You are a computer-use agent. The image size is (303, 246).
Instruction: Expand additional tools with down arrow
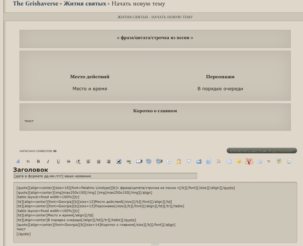coord(269,162)
